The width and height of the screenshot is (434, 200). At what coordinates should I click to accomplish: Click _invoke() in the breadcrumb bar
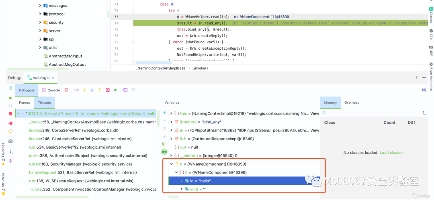(x=200, y=68)
